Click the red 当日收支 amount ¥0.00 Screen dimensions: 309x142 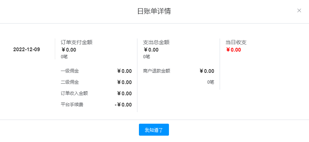coord(233,50)
